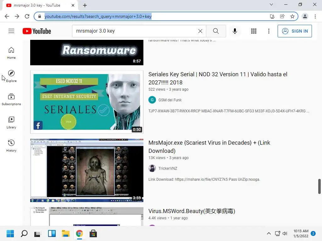Viewport: 322px width, 241px height.
Task: Go to YouTube home via logo
Action: [37, 31]
